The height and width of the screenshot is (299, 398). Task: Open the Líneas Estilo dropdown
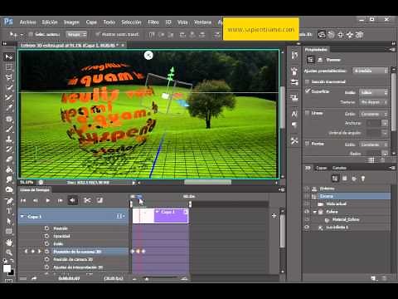374,114
